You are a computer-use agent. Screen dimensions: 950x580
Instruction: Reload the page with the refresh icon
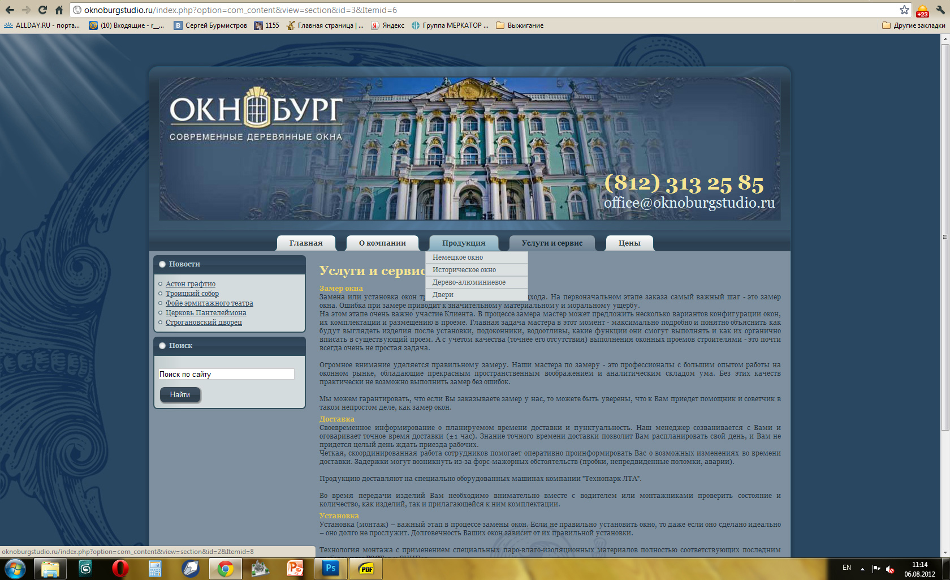pos(42,10)
